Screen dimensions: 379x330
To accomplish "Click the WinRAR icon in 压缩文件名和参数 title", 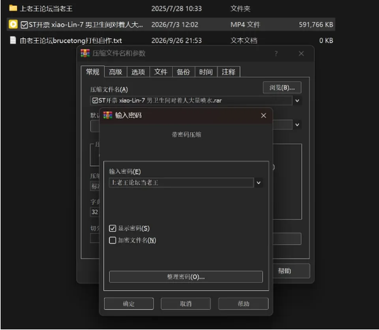I will [85, 53].
